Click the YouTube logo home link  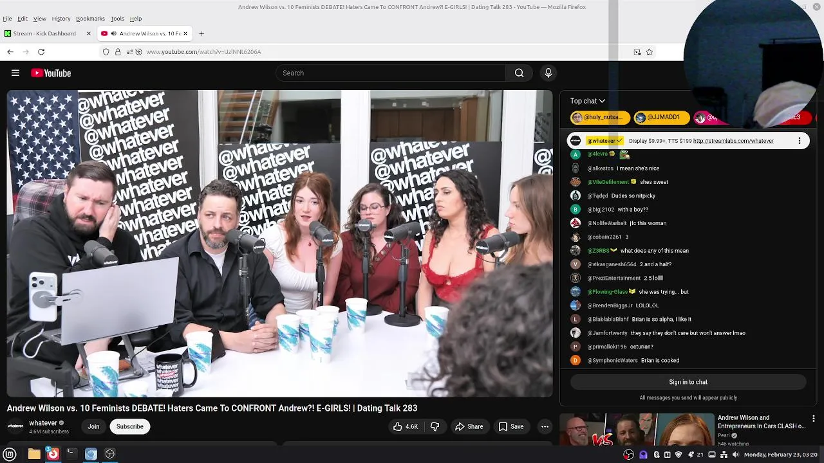coord(51,73)
